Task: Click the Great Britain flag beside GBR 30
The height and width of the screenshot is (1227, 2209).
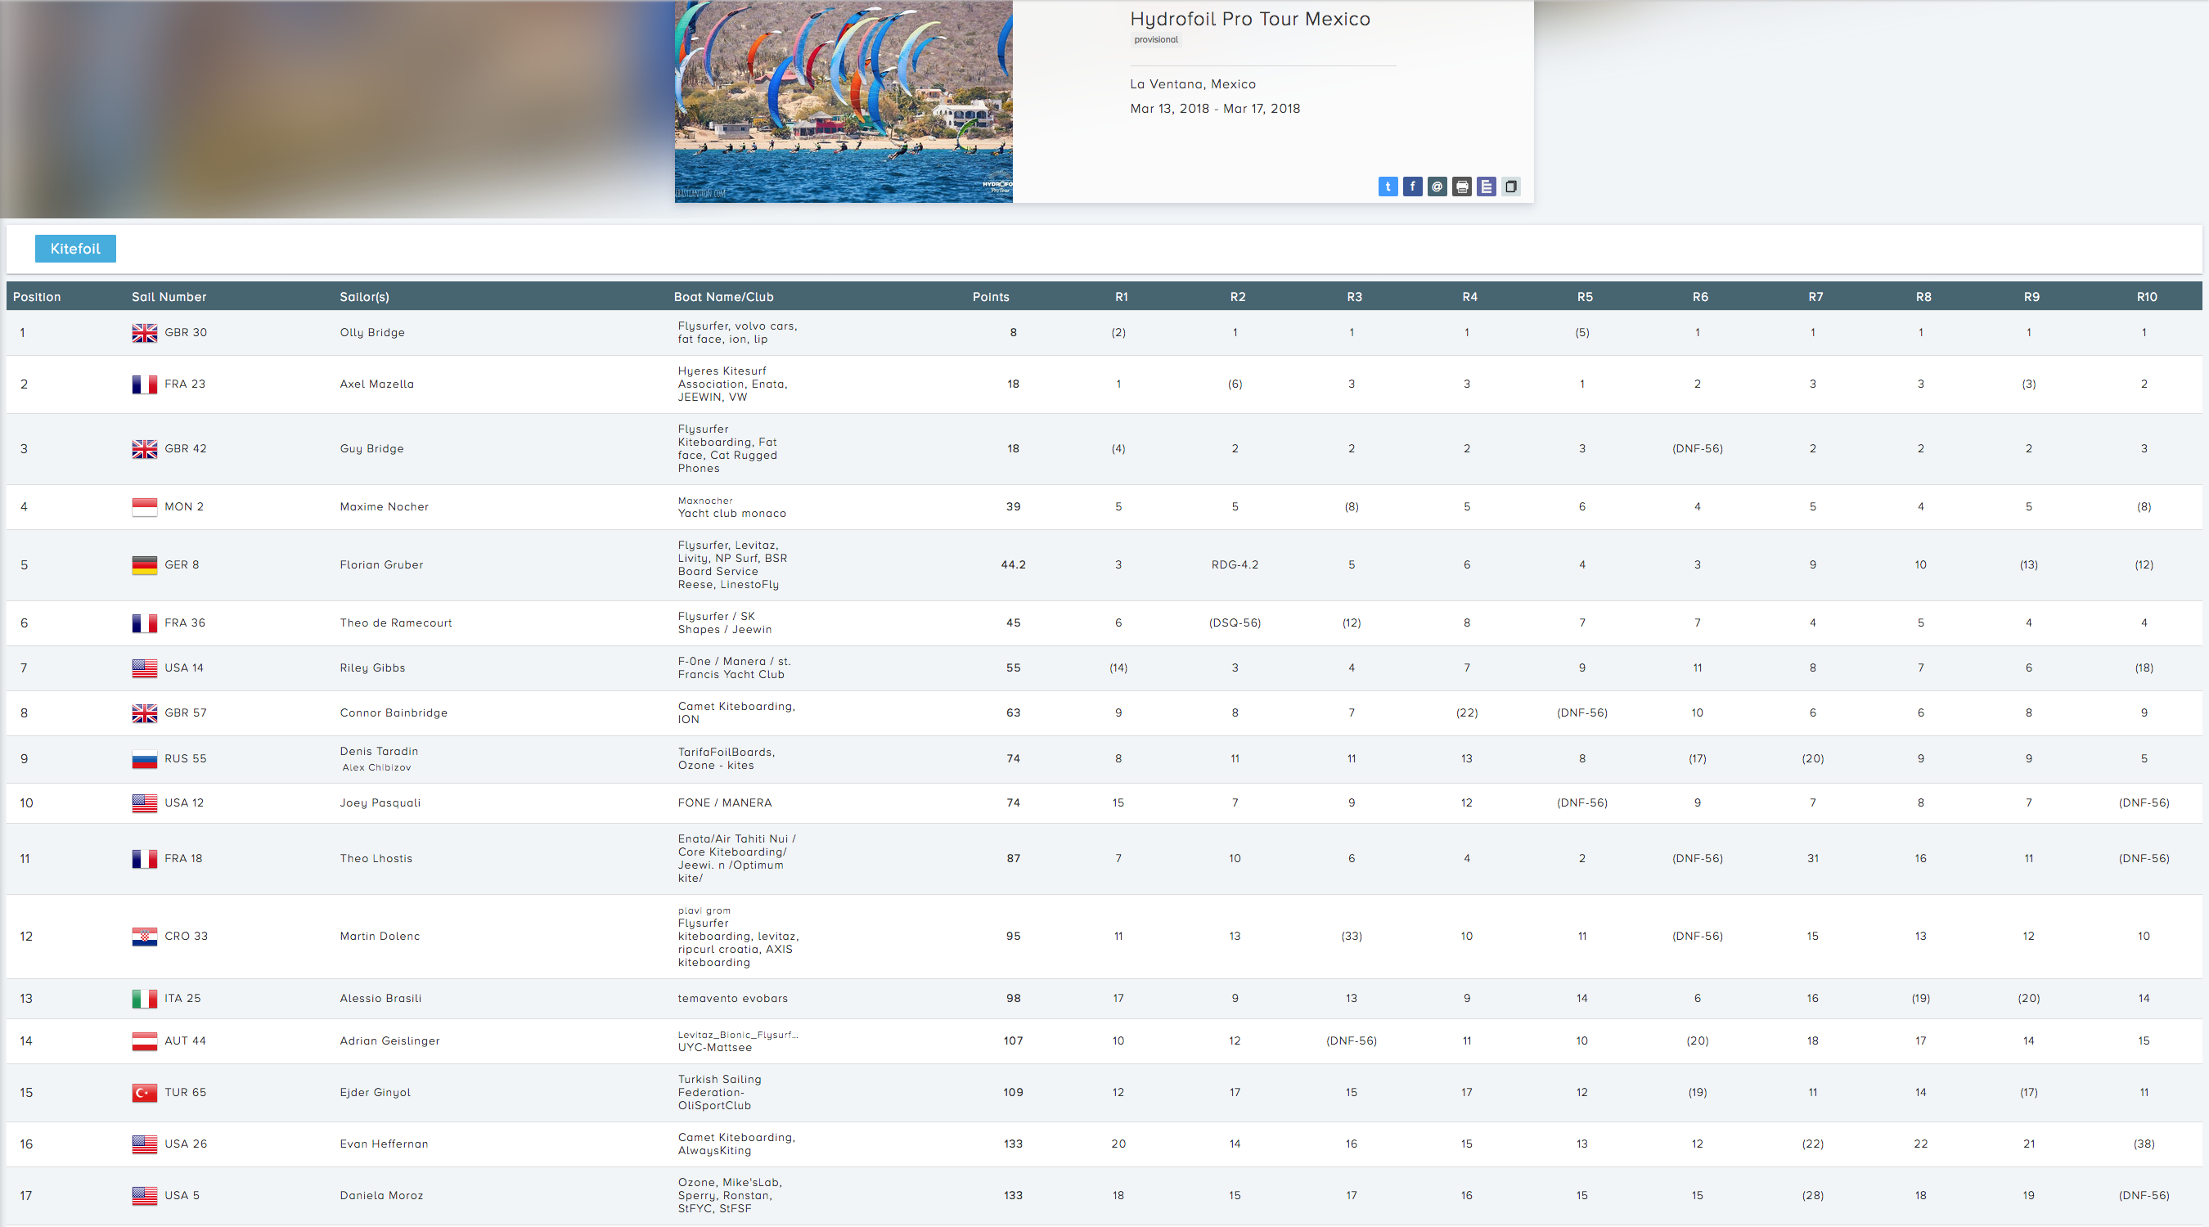Action: coord(144,333)
